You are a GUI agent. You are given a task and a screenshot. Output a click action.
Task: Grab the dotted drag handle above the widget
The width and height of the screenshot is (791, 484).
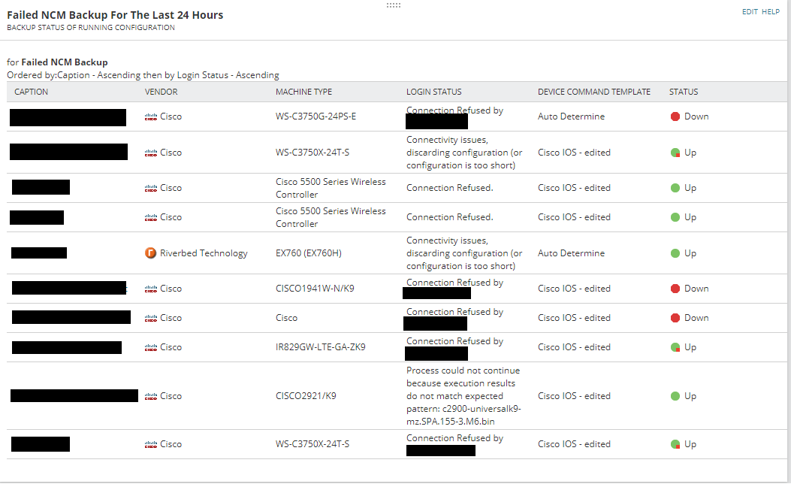coord(394,5)
